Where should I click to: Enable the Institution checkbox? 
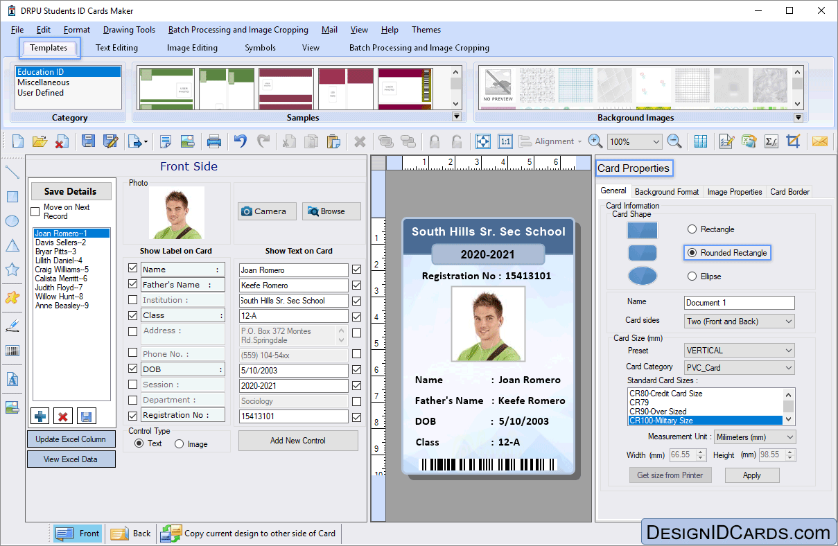[132, 299]
